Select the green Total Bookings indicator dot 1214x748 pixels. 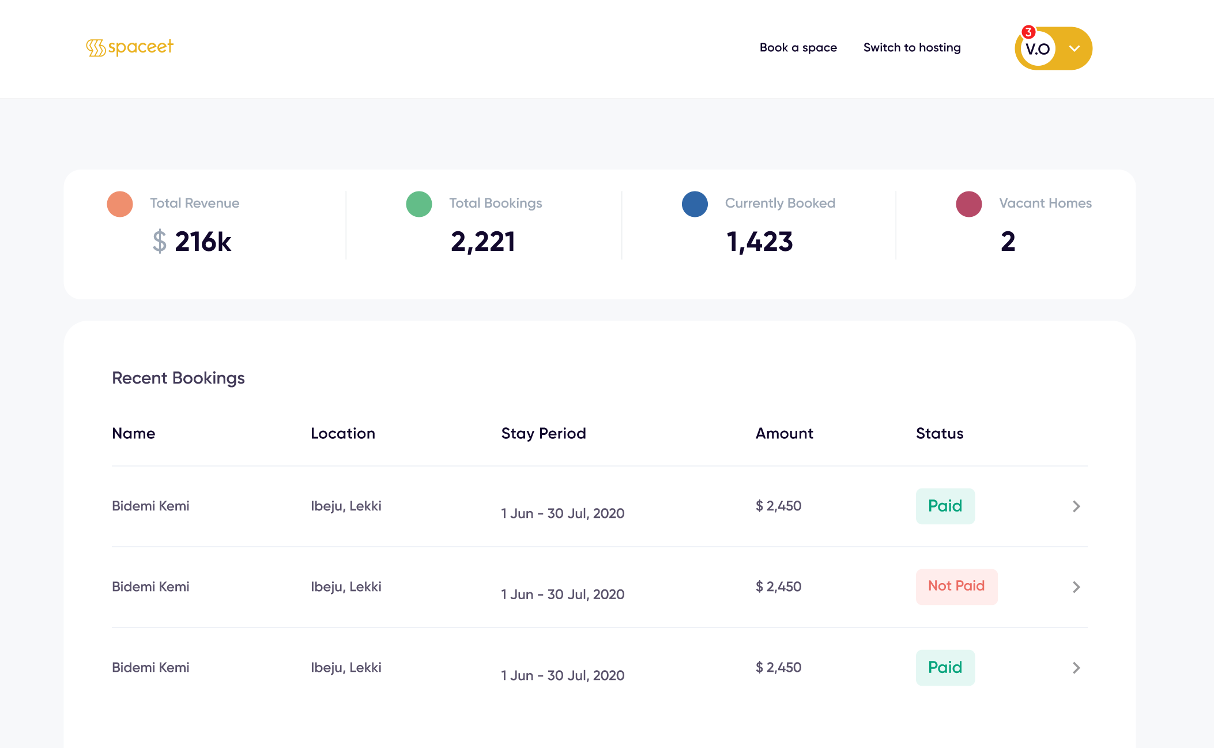pyautogui.click(x=419, y=204)
